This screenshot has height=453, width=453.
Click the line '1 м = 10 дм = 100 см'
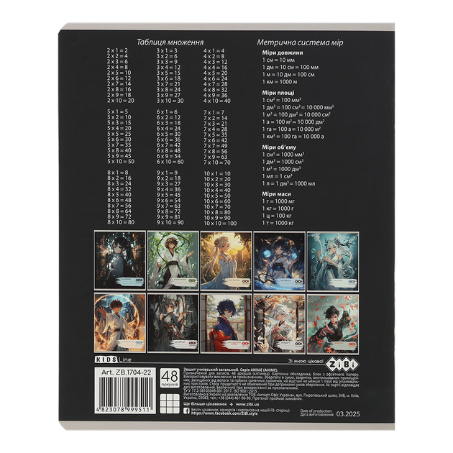point(288,75)
